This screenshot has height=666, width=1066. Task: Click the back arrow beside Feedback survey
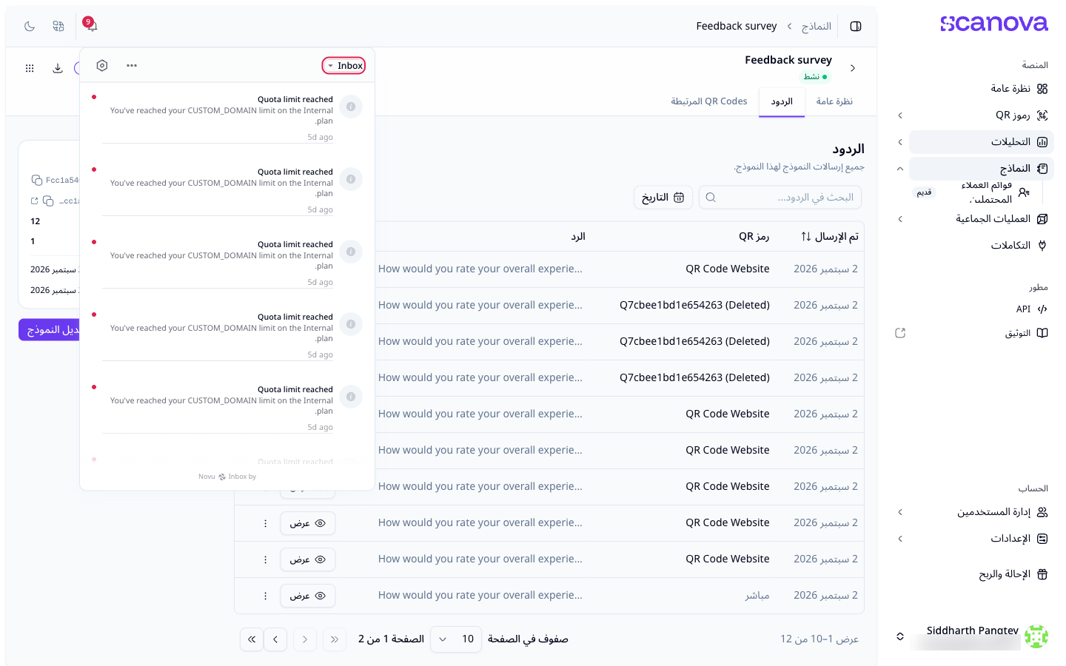tap(853, 68)
